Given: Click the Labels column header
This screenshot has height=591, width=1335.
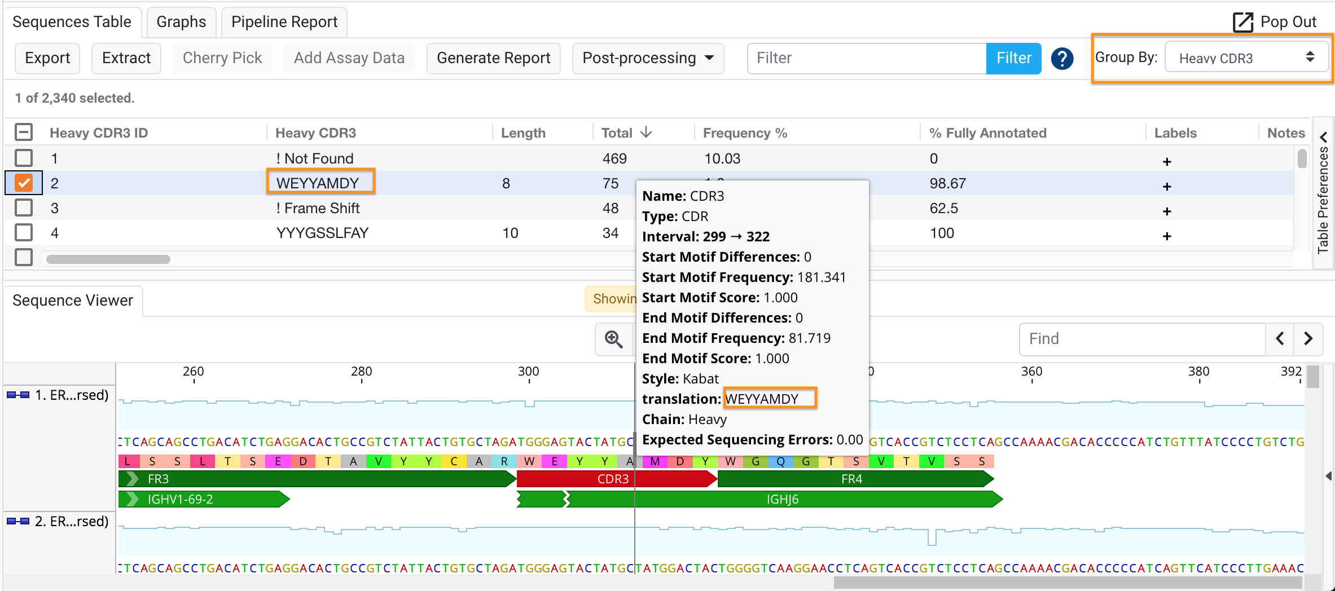Looking at the screenshot, I should pyautogui.click(x=1175, y=133).
